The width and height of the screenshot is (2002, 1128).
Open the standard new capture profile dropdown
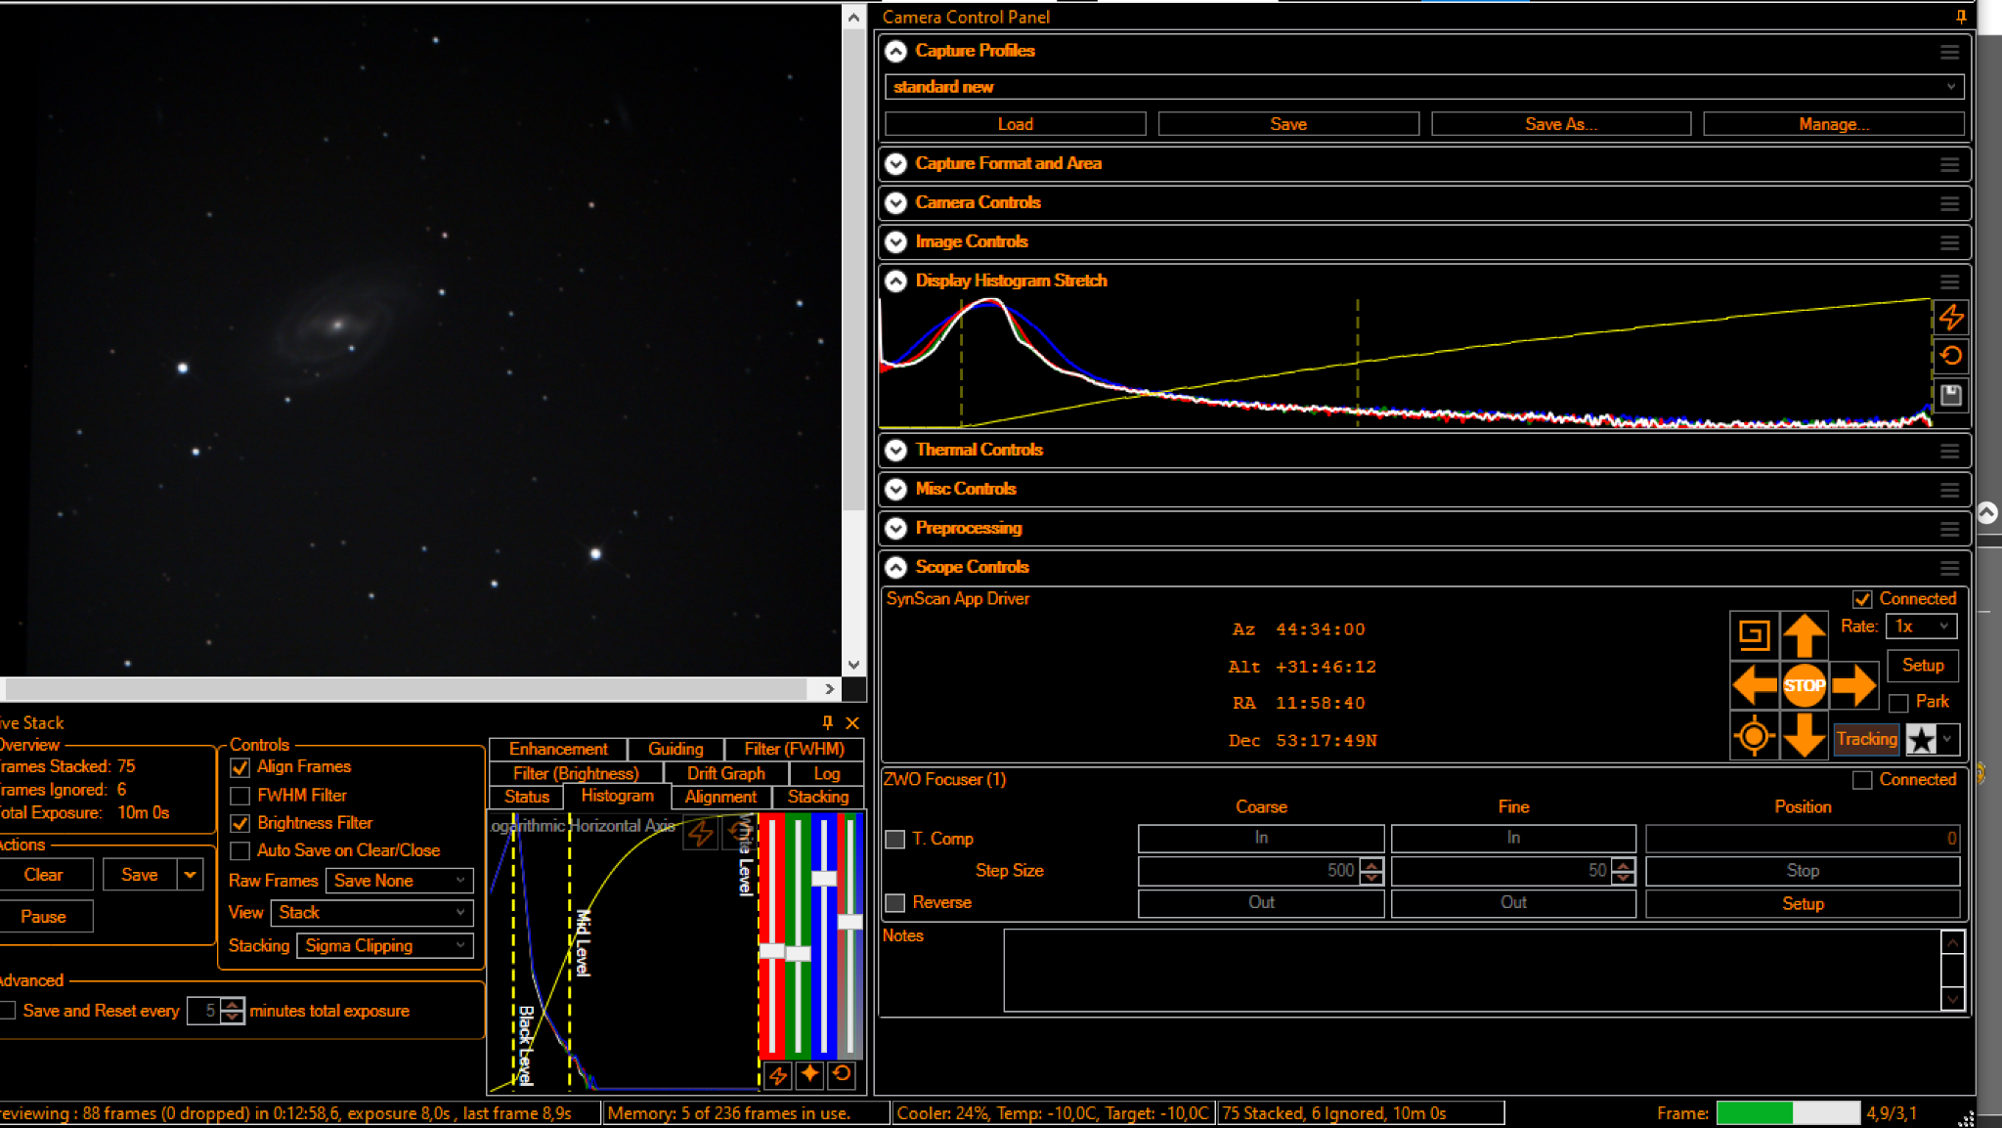click(1423, 87)
